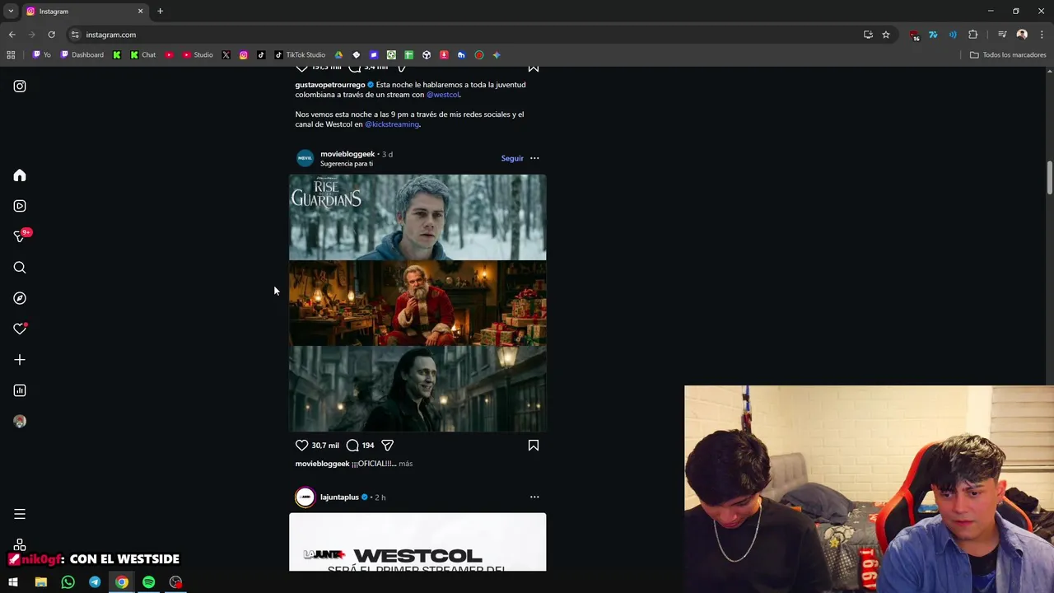
Task: Open the hamburger More menu in sidebar
Action: (20, 514)
